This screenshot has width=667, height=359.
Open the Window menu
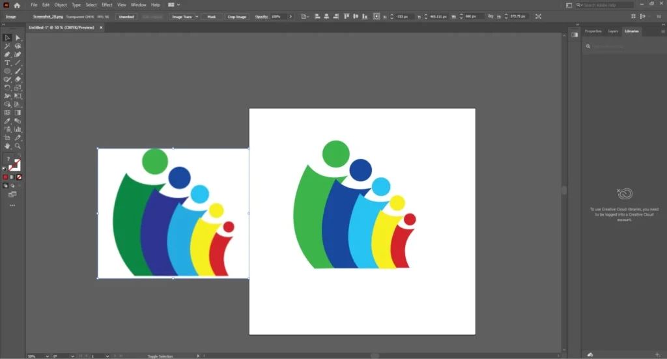pos(138,5)
